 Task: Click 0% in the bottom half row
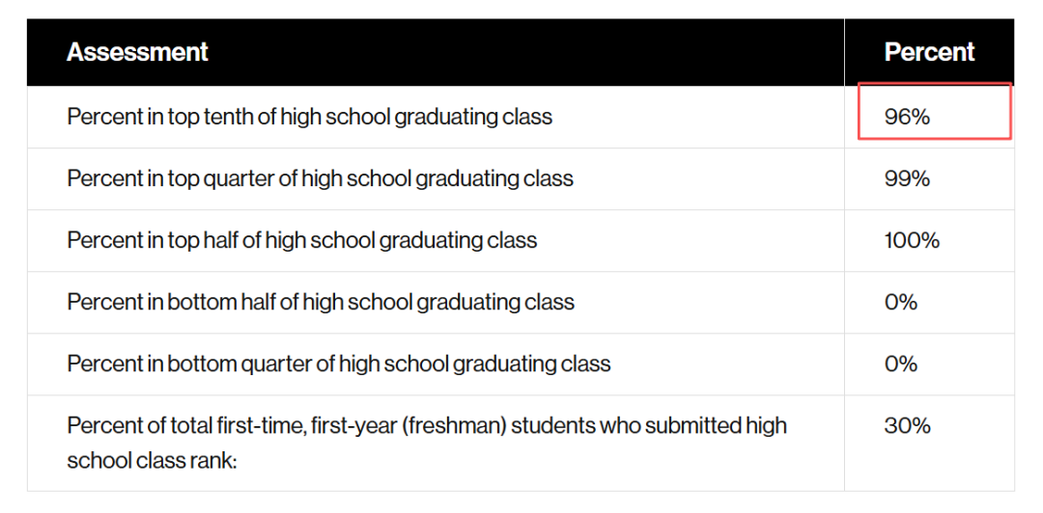coord(900,302)
